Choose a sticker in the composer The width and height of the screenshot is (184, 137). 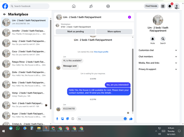pos(68,119)
